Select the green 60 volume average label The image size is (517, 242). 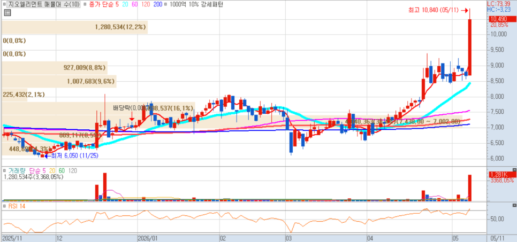[x=62, y=171]
